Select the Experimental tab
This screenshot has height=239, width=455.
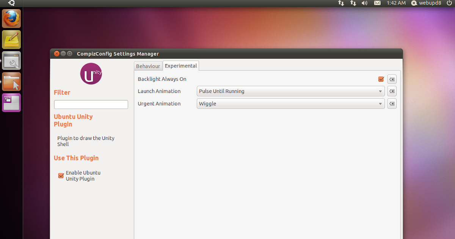pyautogui.click(x=180, y=65)
